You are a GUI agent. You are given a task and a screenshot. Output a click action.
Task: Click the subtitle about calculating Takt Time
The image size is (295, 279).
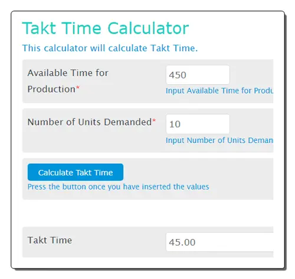110,48
